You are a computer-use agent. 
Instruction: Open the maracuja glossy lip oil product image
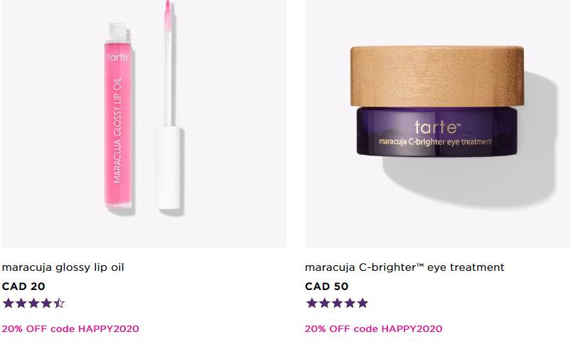point(144,124)
